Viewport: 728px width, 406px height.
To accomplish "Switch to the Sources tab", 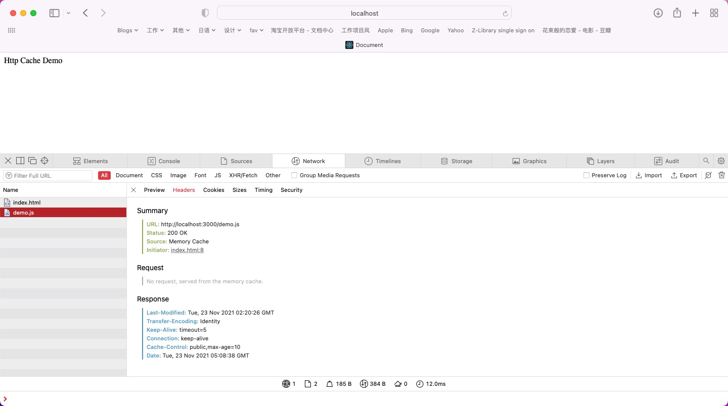I will 236,161.
